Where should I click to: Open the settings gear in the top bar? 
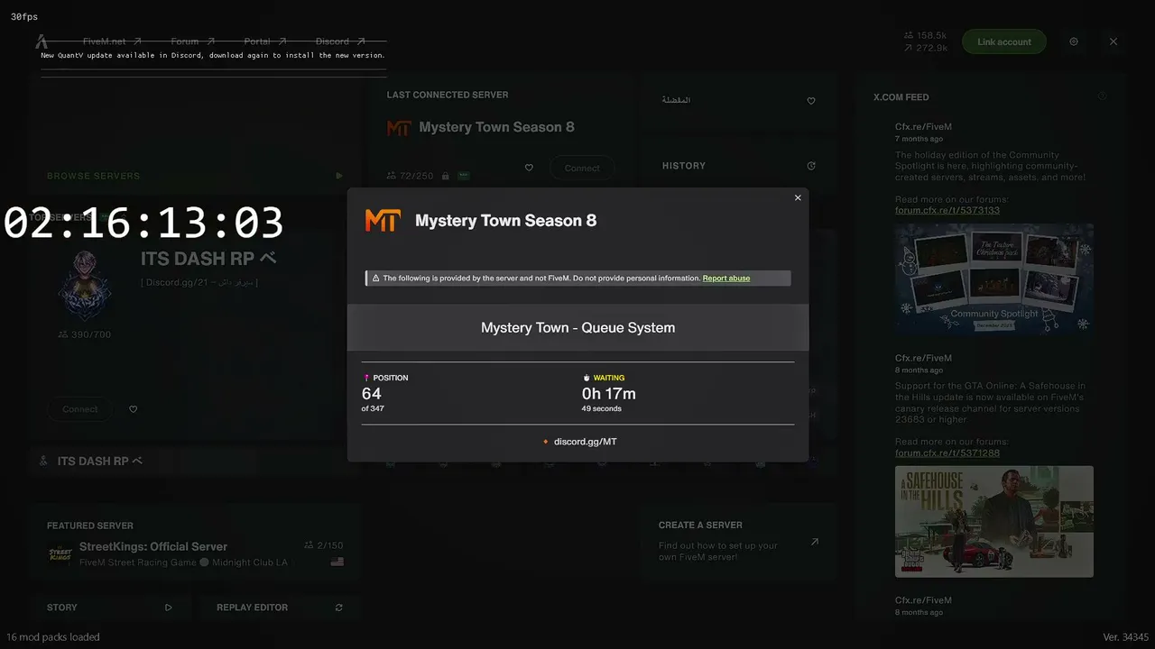click(x=1074, y=41)
